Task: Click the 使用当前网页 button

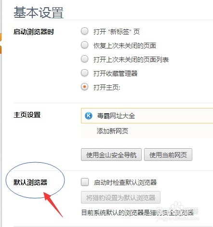Action: (168, 155)
